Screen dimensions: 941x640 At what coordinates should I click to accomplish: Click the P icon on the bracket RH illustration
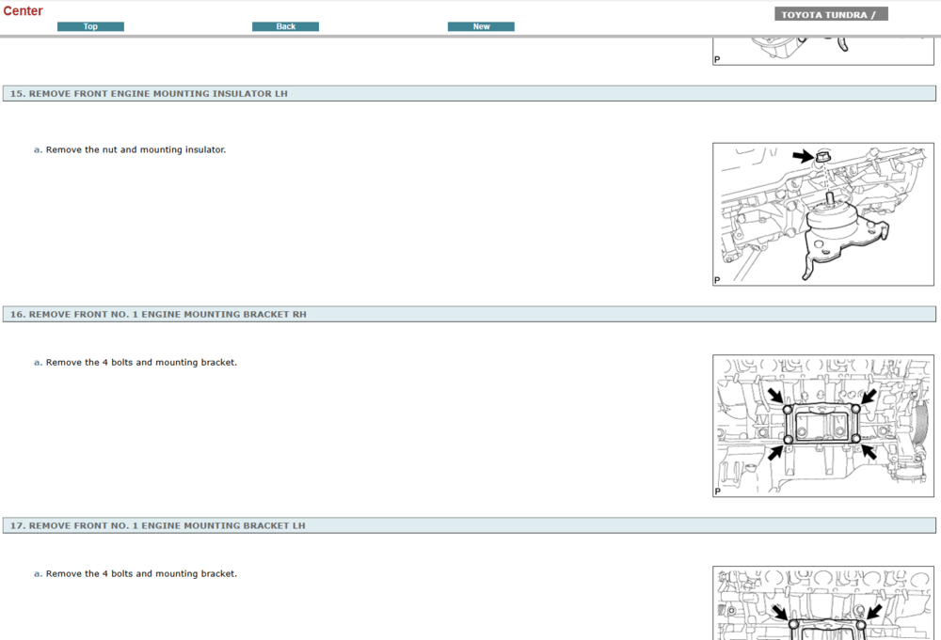pos(717,492)
